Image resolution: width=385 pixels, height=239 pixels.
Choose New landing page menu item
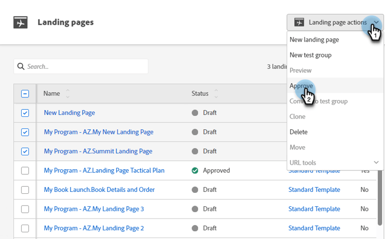tap(314, 39)
